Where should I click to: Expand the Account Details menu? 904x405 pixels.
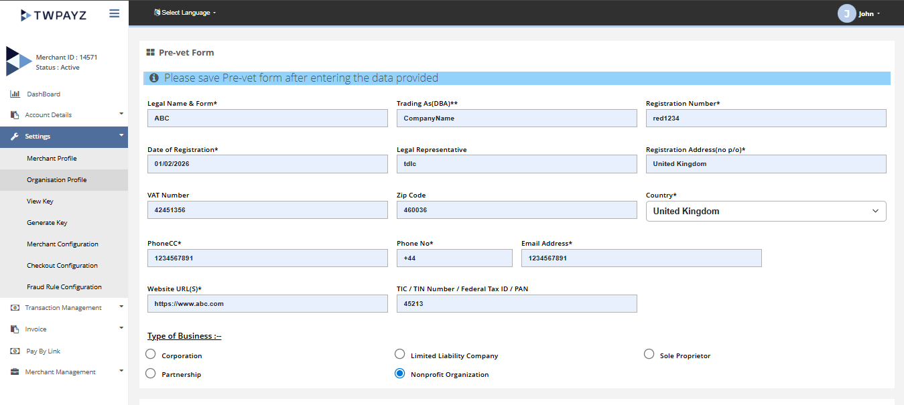[x=64, y=115]
